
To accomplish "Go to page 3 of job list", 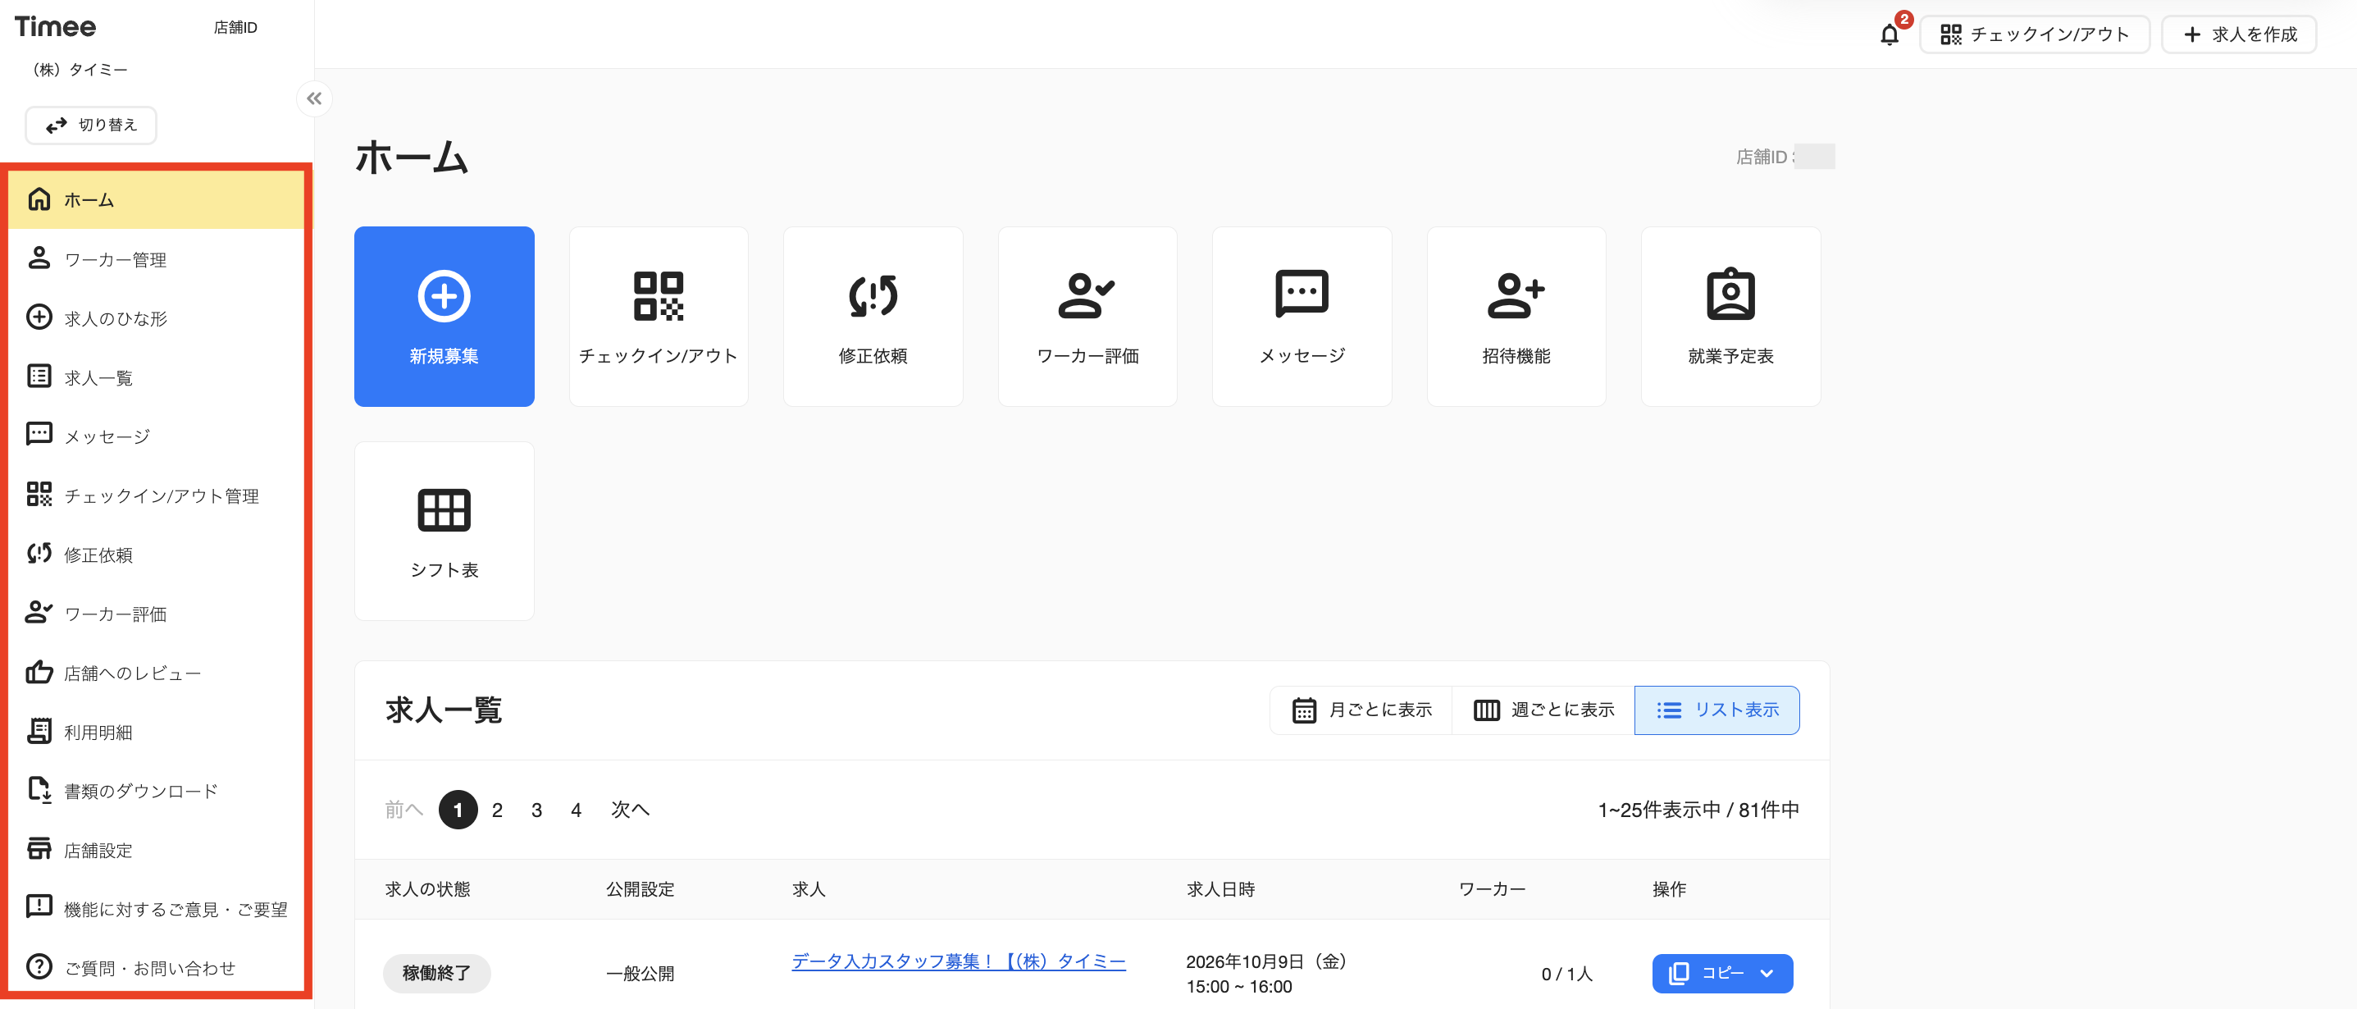I will click(x=536, y=810).
